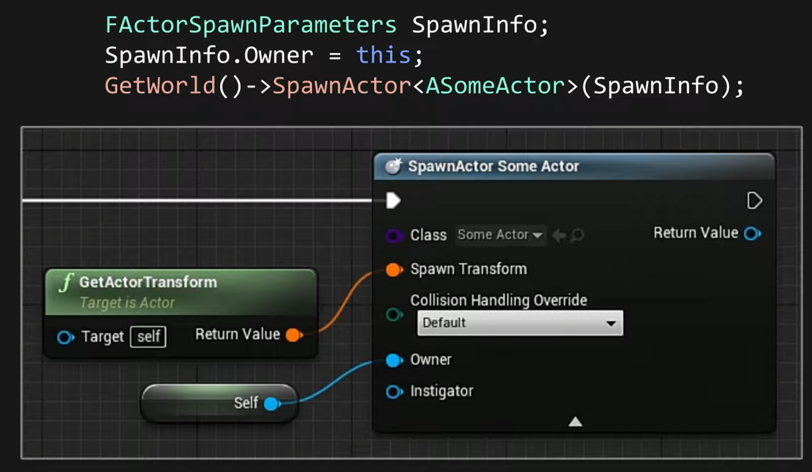Click the Instigator input pin
The width and height of the screenshot is (812, 472).
click(x=394, y=391)
